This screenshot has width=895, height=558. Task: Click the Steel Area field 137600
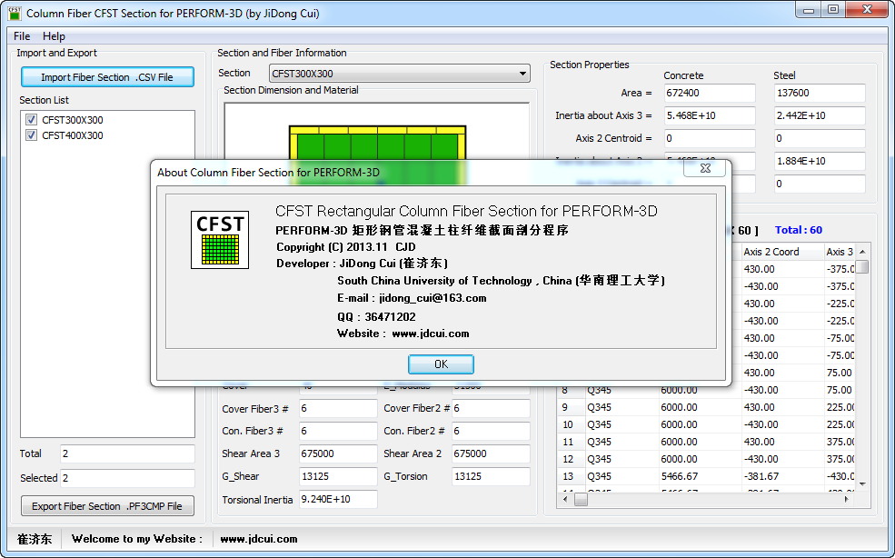point(819,93)
